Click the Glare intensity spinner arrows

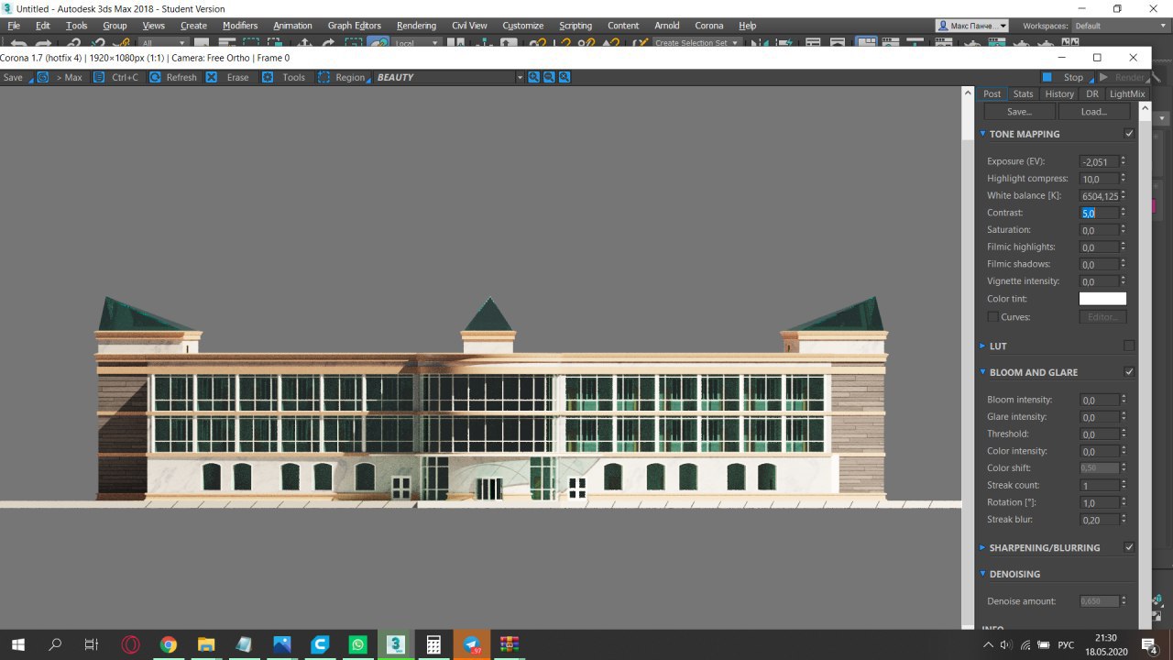point(1124,417)
